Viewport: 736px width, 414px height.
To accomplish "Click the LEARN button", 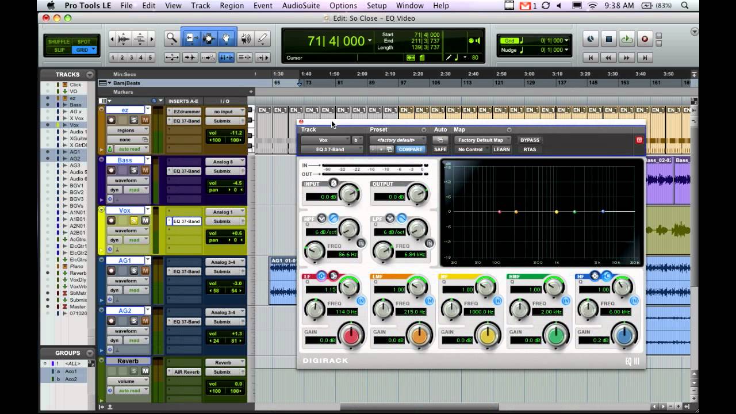I will pos(501,149).
